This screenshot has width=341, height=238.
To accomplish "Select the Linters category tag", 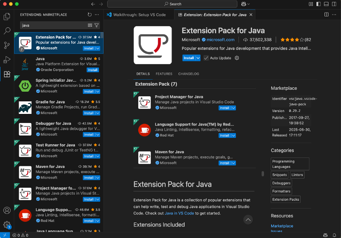I will (x=297, y=175).
